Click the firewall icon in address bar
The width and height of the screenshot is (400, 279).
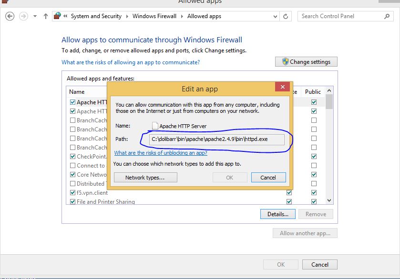point(57,16)
